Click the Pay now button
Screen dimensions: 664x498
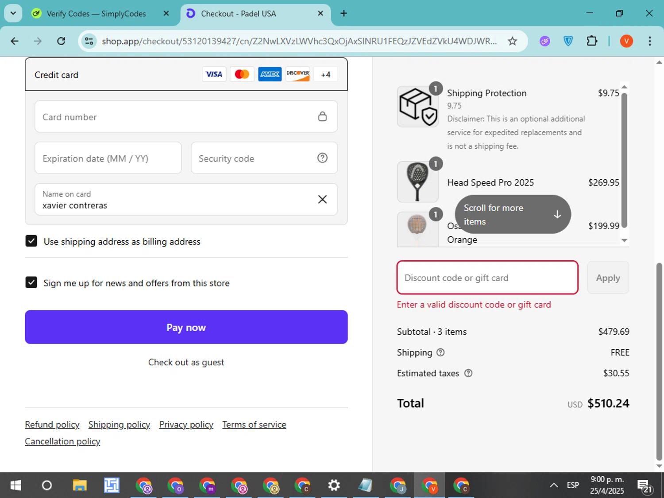pos(186,327)
